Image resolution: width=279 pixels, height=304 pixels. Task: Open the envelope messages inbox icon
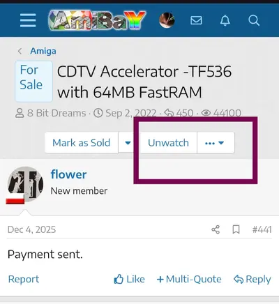196,20
